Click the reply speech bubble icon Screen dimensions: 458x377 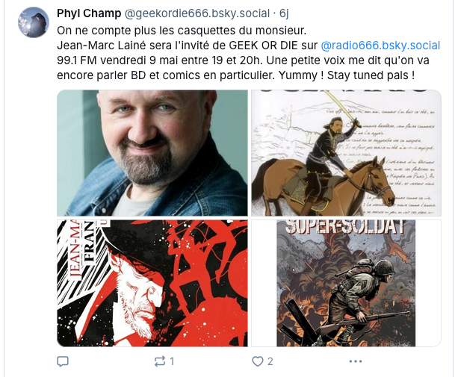[x=63, y=361]
